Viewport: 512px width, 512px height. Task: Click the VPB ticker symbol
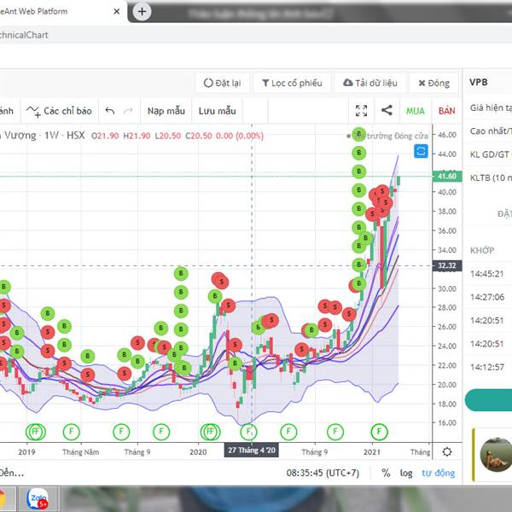479,82
